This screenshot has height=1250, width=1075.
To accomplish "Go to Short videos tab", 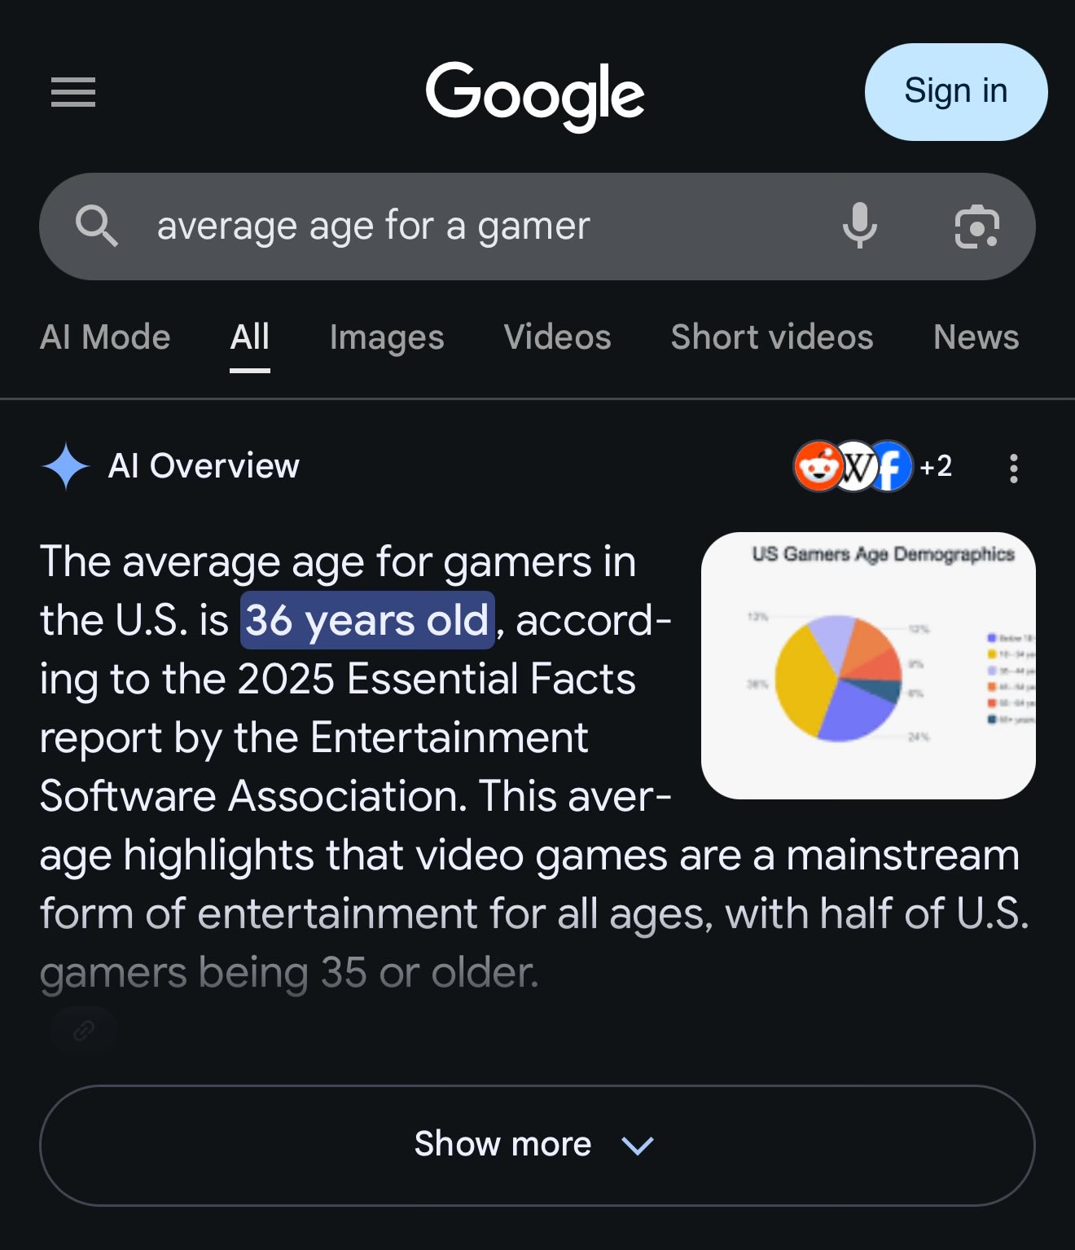I will click(772, 337).
